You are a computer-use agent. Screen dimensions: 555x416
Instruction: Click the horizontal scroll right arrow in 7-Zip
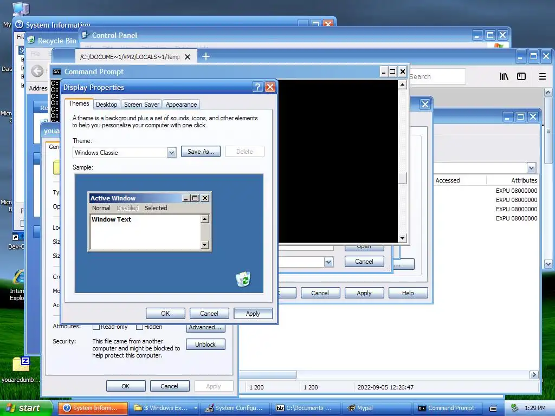click(x=534, y=375)
